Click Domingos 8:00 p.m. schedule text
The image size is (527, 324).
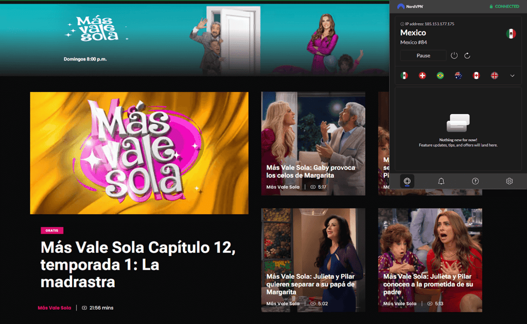(85, 59)
